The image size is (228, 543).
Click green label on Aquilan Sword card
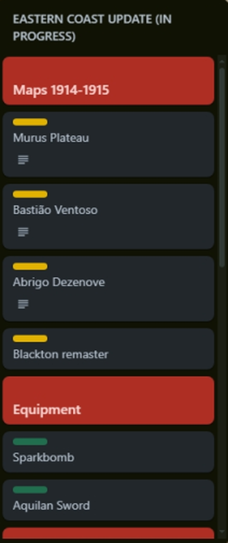pos(30,490)
